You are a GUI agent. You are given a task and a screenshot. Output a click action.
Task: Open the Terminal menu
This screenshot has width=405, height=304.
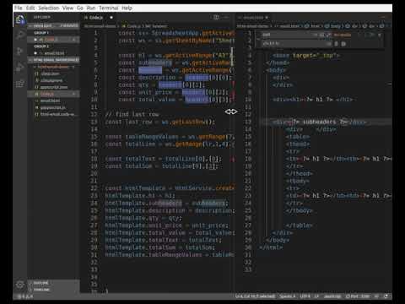click(109, 8)
